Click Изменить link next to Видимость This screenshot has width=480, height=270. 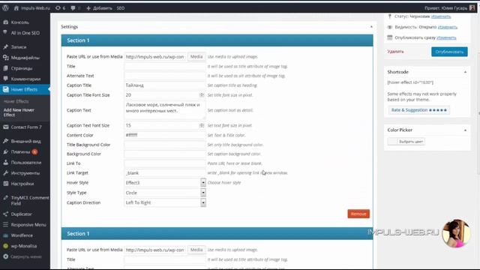pyautogui.click(x=447, y=27)
